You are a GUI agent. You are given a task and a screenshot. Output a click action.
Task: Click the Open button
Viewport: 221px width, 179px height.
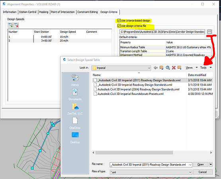201,165
